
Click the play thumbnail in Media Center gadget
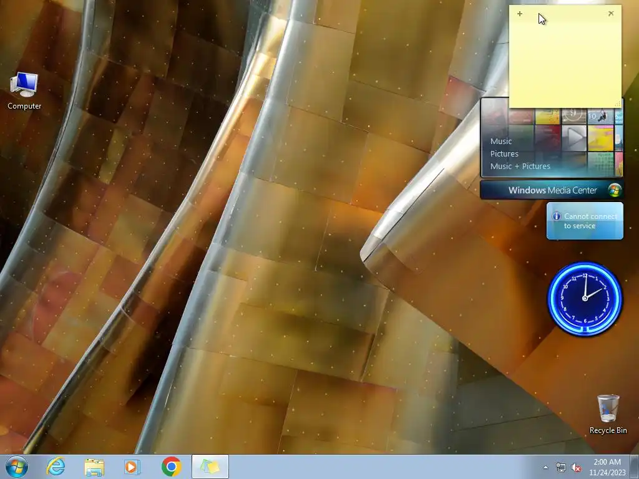574,138
